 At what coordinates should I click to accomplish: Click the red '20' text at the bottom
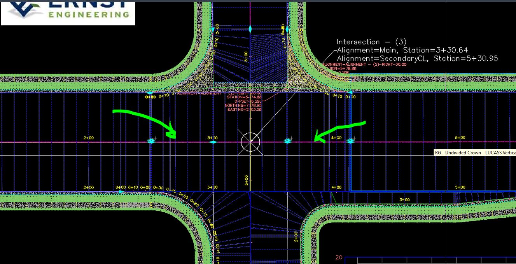tap(339, 257)
